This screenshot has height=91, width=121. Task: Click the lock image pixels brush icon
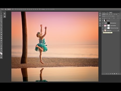[106, 18]
